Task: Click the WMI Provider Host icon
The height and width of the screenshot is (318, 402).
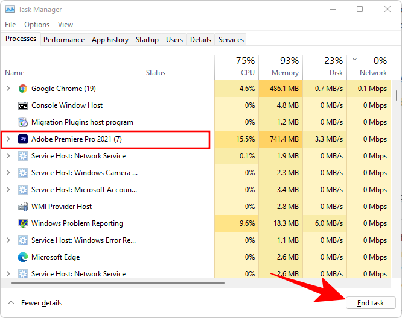Action: [23, 207]
